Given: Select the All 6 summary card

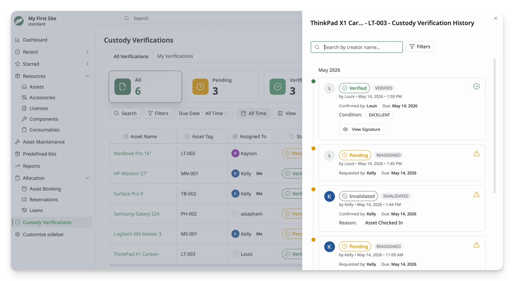Looking at the screenshot, I should (x=145, y=87).
